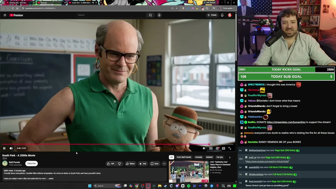Image resolution: width=336 pixels, height=189 pixels.
Task: Start voice search with the microphone
Action: [x=159, y=15]
